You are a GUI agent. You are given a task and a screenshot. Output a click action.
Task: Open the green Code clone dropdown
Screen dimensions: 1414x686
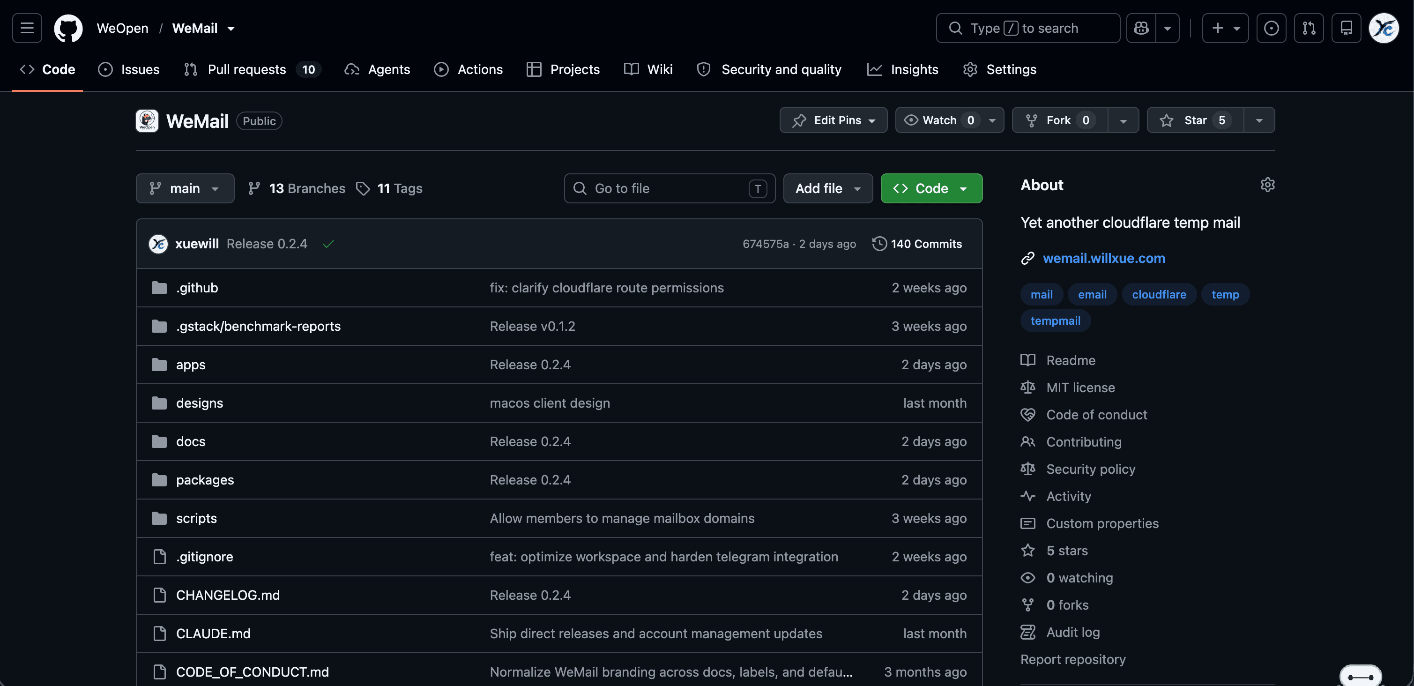(931, 188)
